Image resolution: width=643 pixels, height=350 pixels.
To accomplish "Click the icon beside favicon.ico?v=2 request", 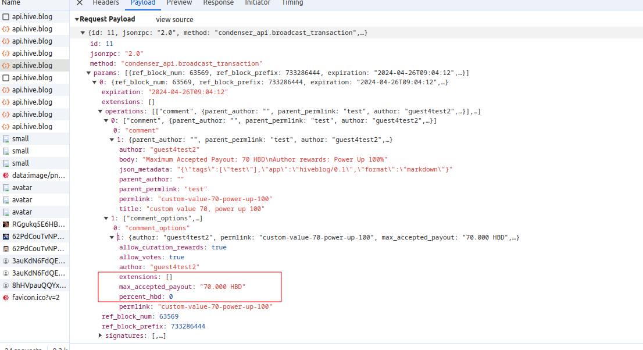I will (x=6, y=298).
